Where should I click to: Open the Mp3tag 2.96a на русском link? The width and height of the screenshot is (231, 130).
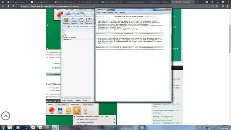tap(163, 117)
